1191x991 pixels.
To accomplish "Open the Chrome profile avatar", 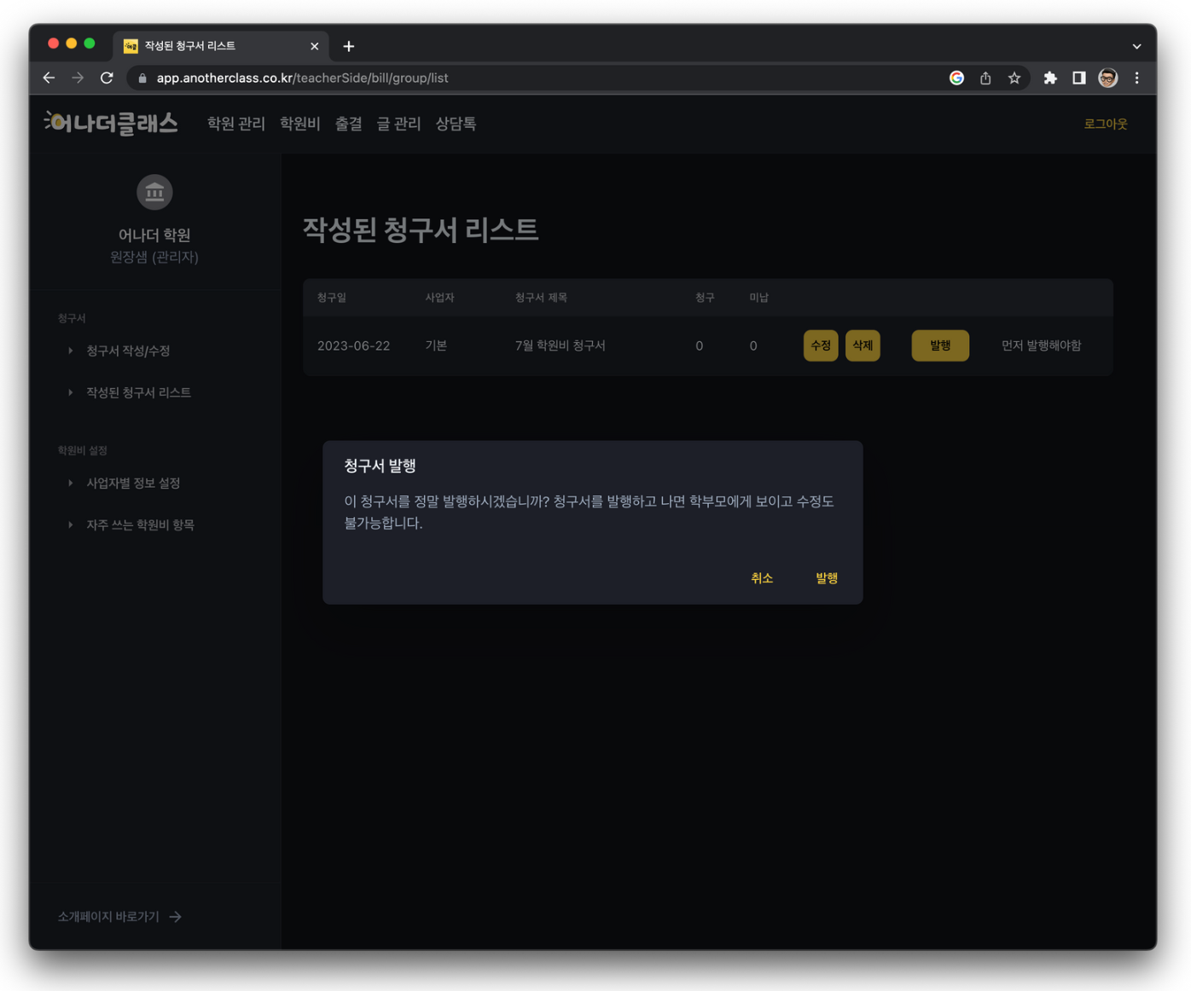I will pos(1107,78).
